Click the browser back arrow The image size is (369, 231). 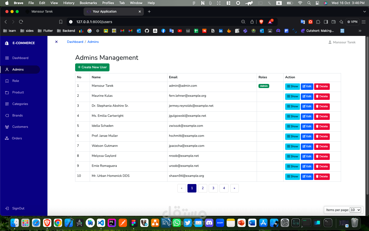(x=6, y=22)
